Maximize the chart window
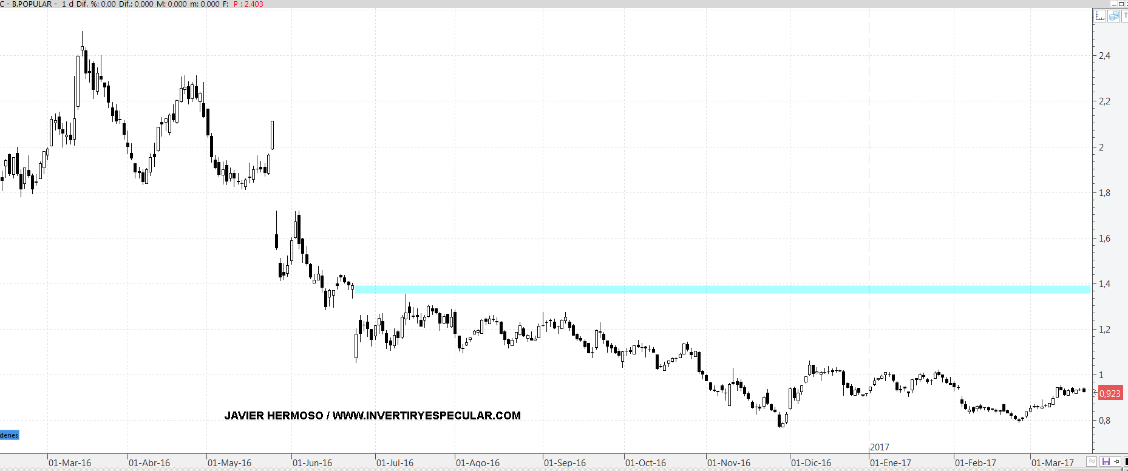 click(1121, 4)
